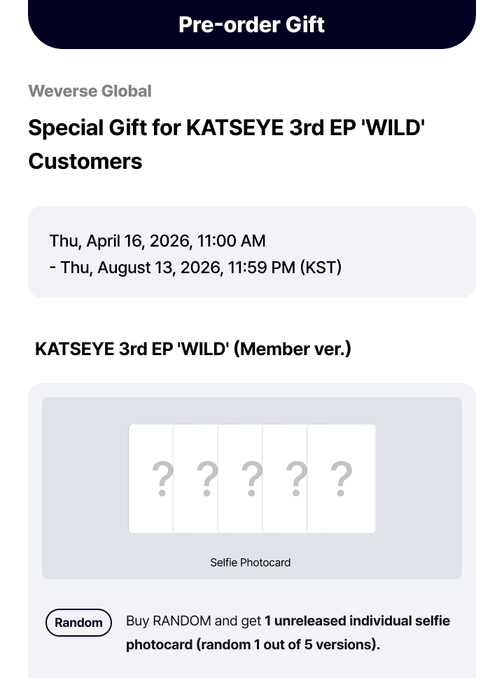Click the Selfie Photocard caption
Screen dimensions: 504x678
251,562
